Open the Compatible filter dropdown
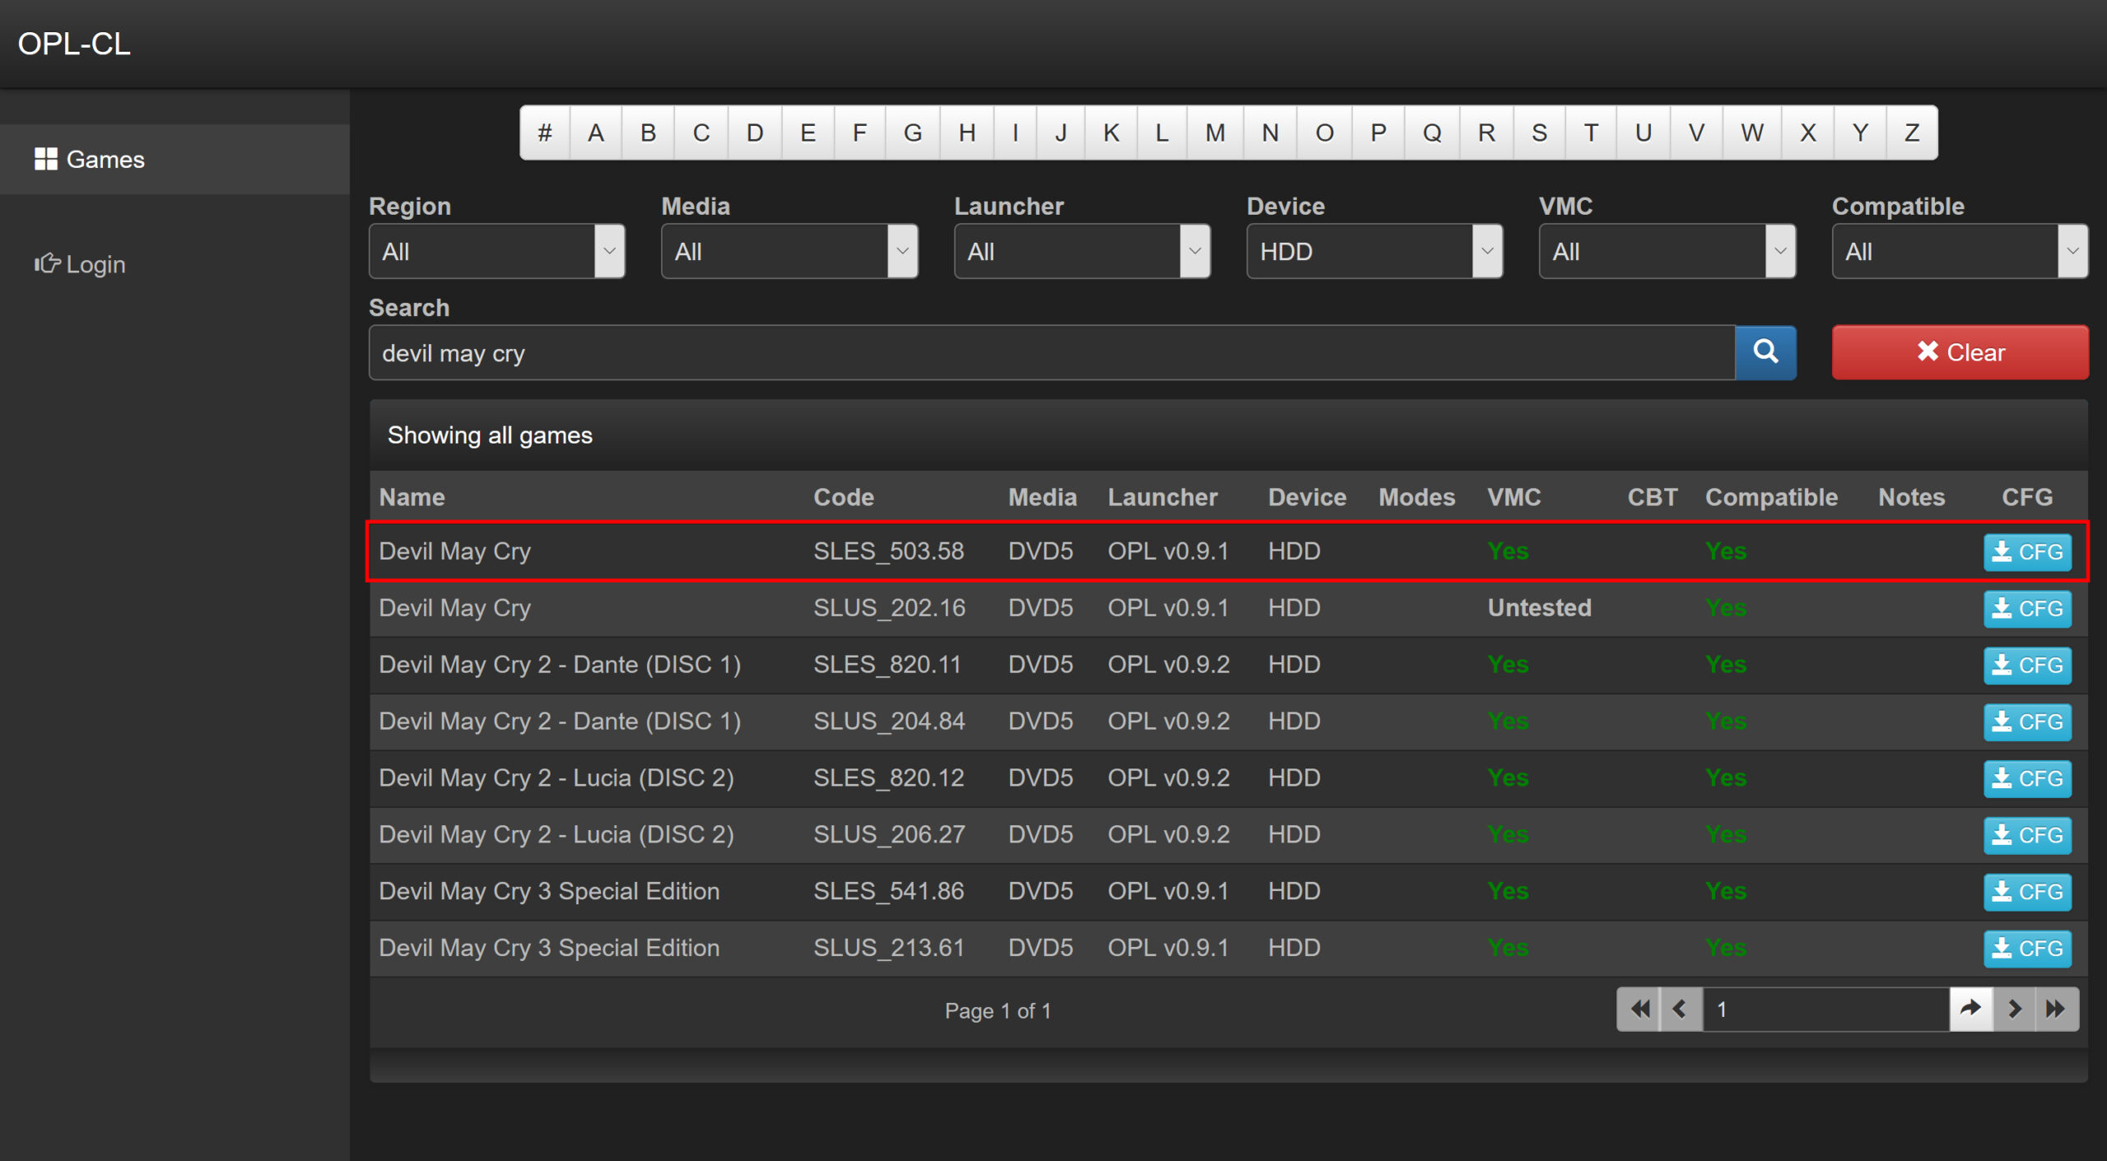This screenshot has width=2107, height=1161. coord(1960,251)
